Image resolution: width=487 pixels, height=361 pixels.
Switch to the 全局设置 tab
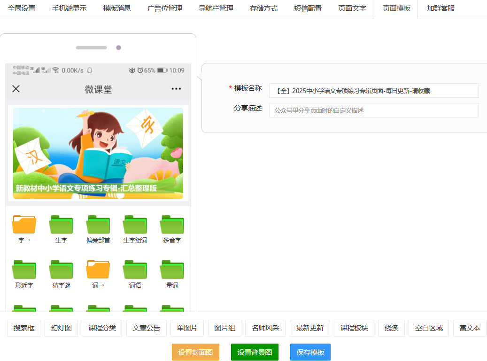(22, 8)
